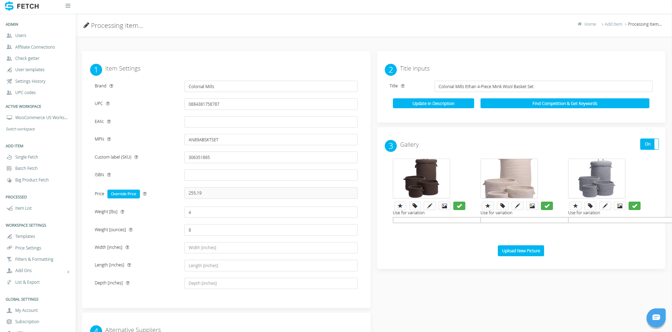
Task: Open Single Fetch in sidebar
Action: point(26,157)
